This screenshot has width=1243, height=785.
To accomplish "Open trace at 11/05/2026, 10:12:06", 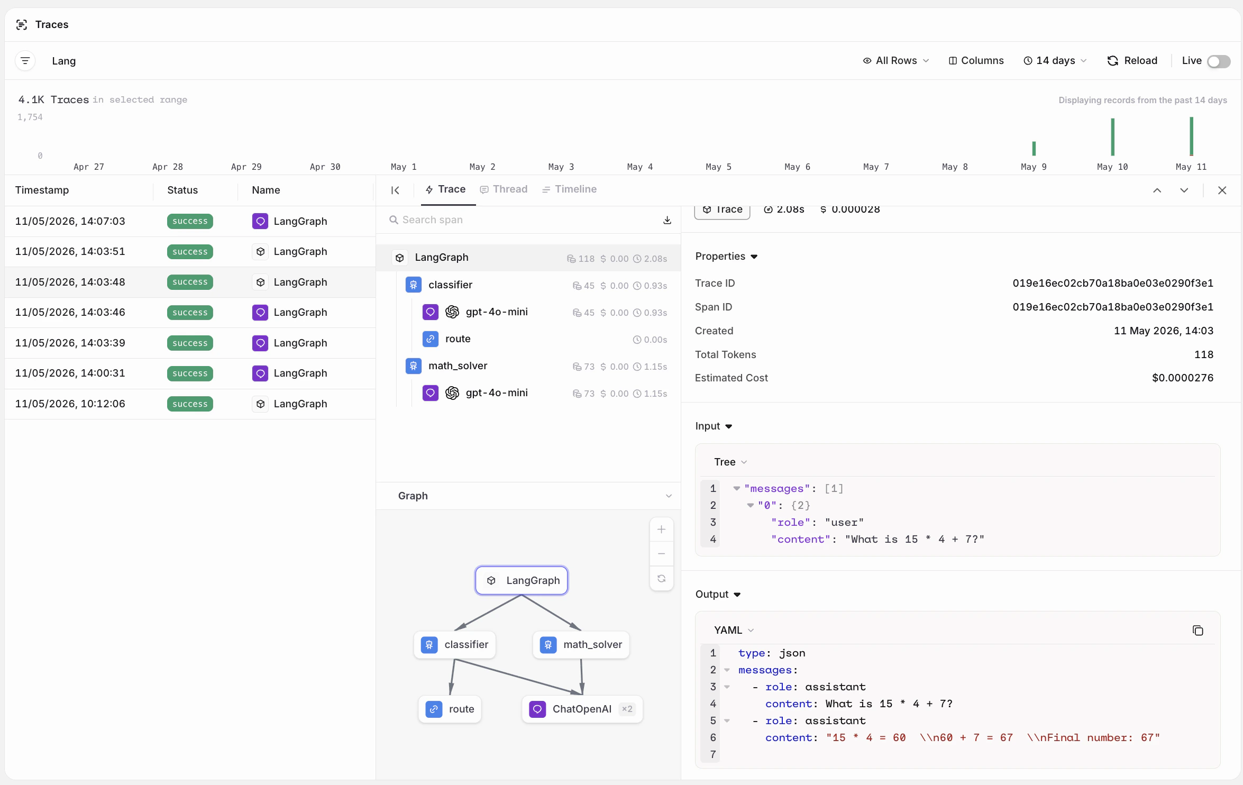I will 190,404.
